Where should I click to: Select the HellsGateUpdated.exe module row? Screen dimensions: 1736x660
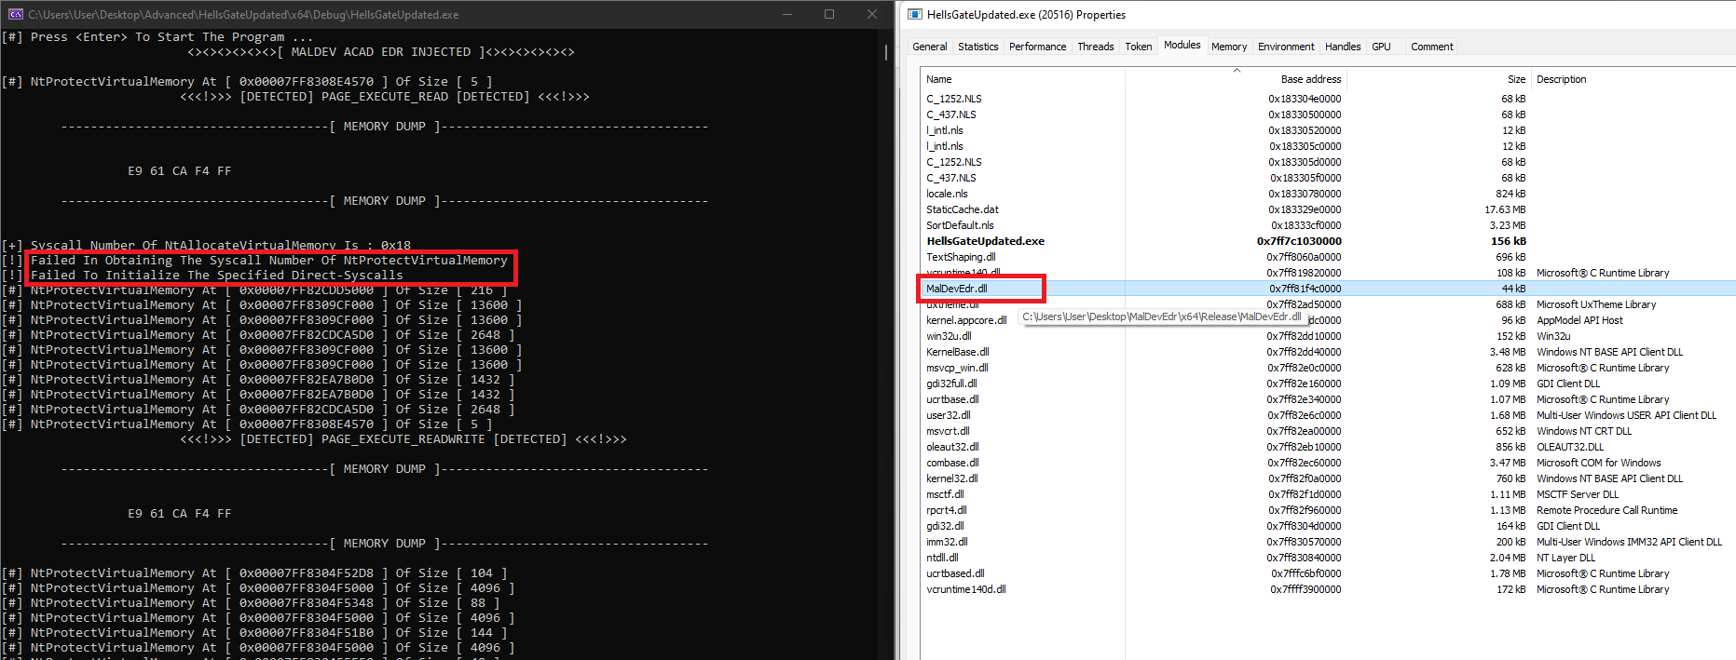pos(1328,241)
